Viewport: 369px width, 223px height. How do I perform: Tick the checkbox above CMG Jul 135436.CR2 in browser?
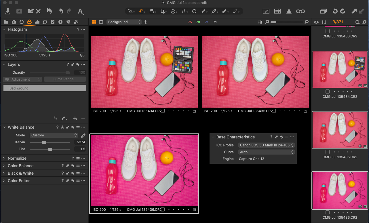tap(328, 212)
